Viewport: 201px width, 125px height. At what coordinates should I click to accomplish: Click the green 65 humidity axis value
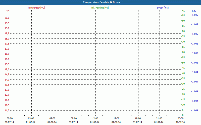(x=183, y=47)
